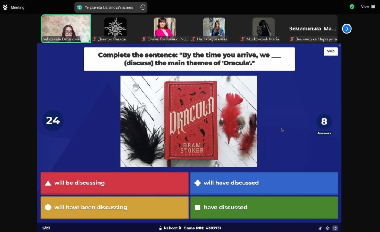Click the question text about 'Dracula'
Viewport: 380px width, 232px height.
point(189,59)
